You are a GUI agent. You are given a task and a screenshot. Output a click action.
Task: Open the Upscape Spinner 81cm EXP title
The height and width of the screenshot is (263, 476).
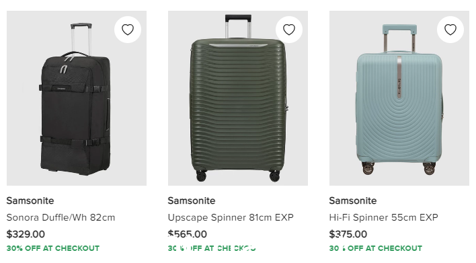pos(231,217)
